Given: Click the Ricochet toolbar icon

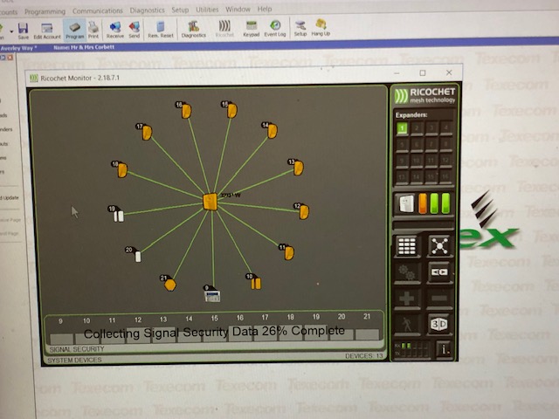Looking at the screenshot, I should (224, 29).
